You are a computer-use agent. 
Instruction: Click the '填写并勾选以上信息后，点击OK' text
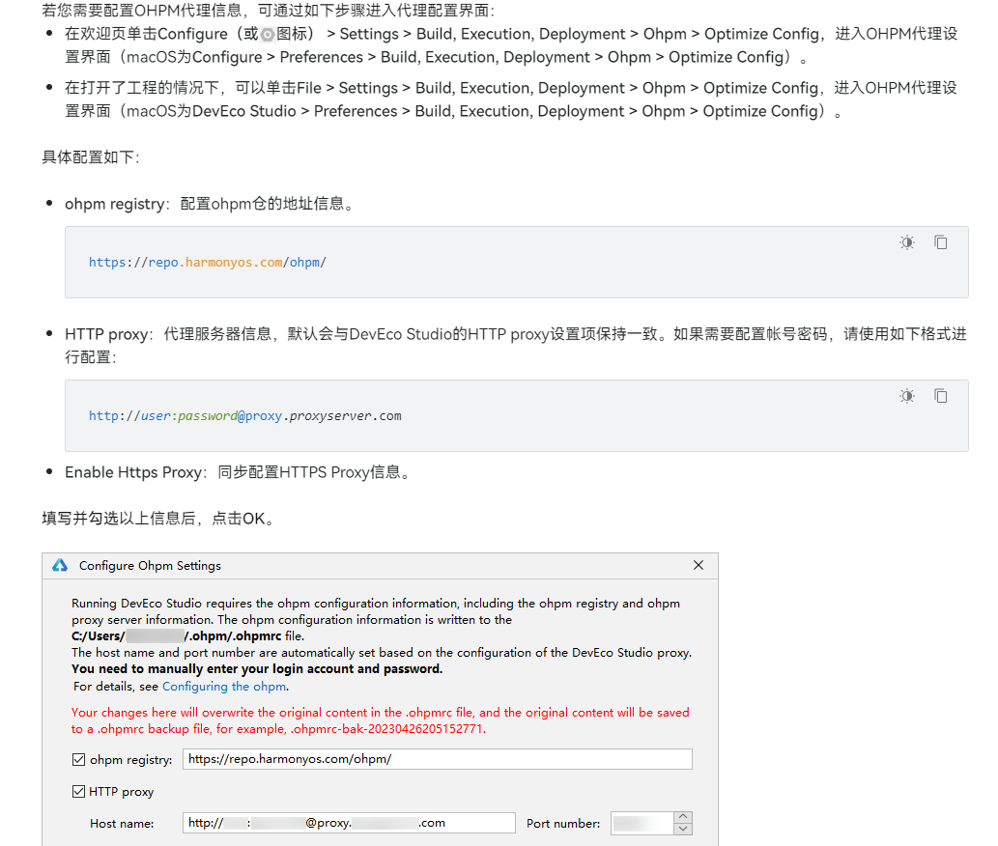click(x=159, y=519)
